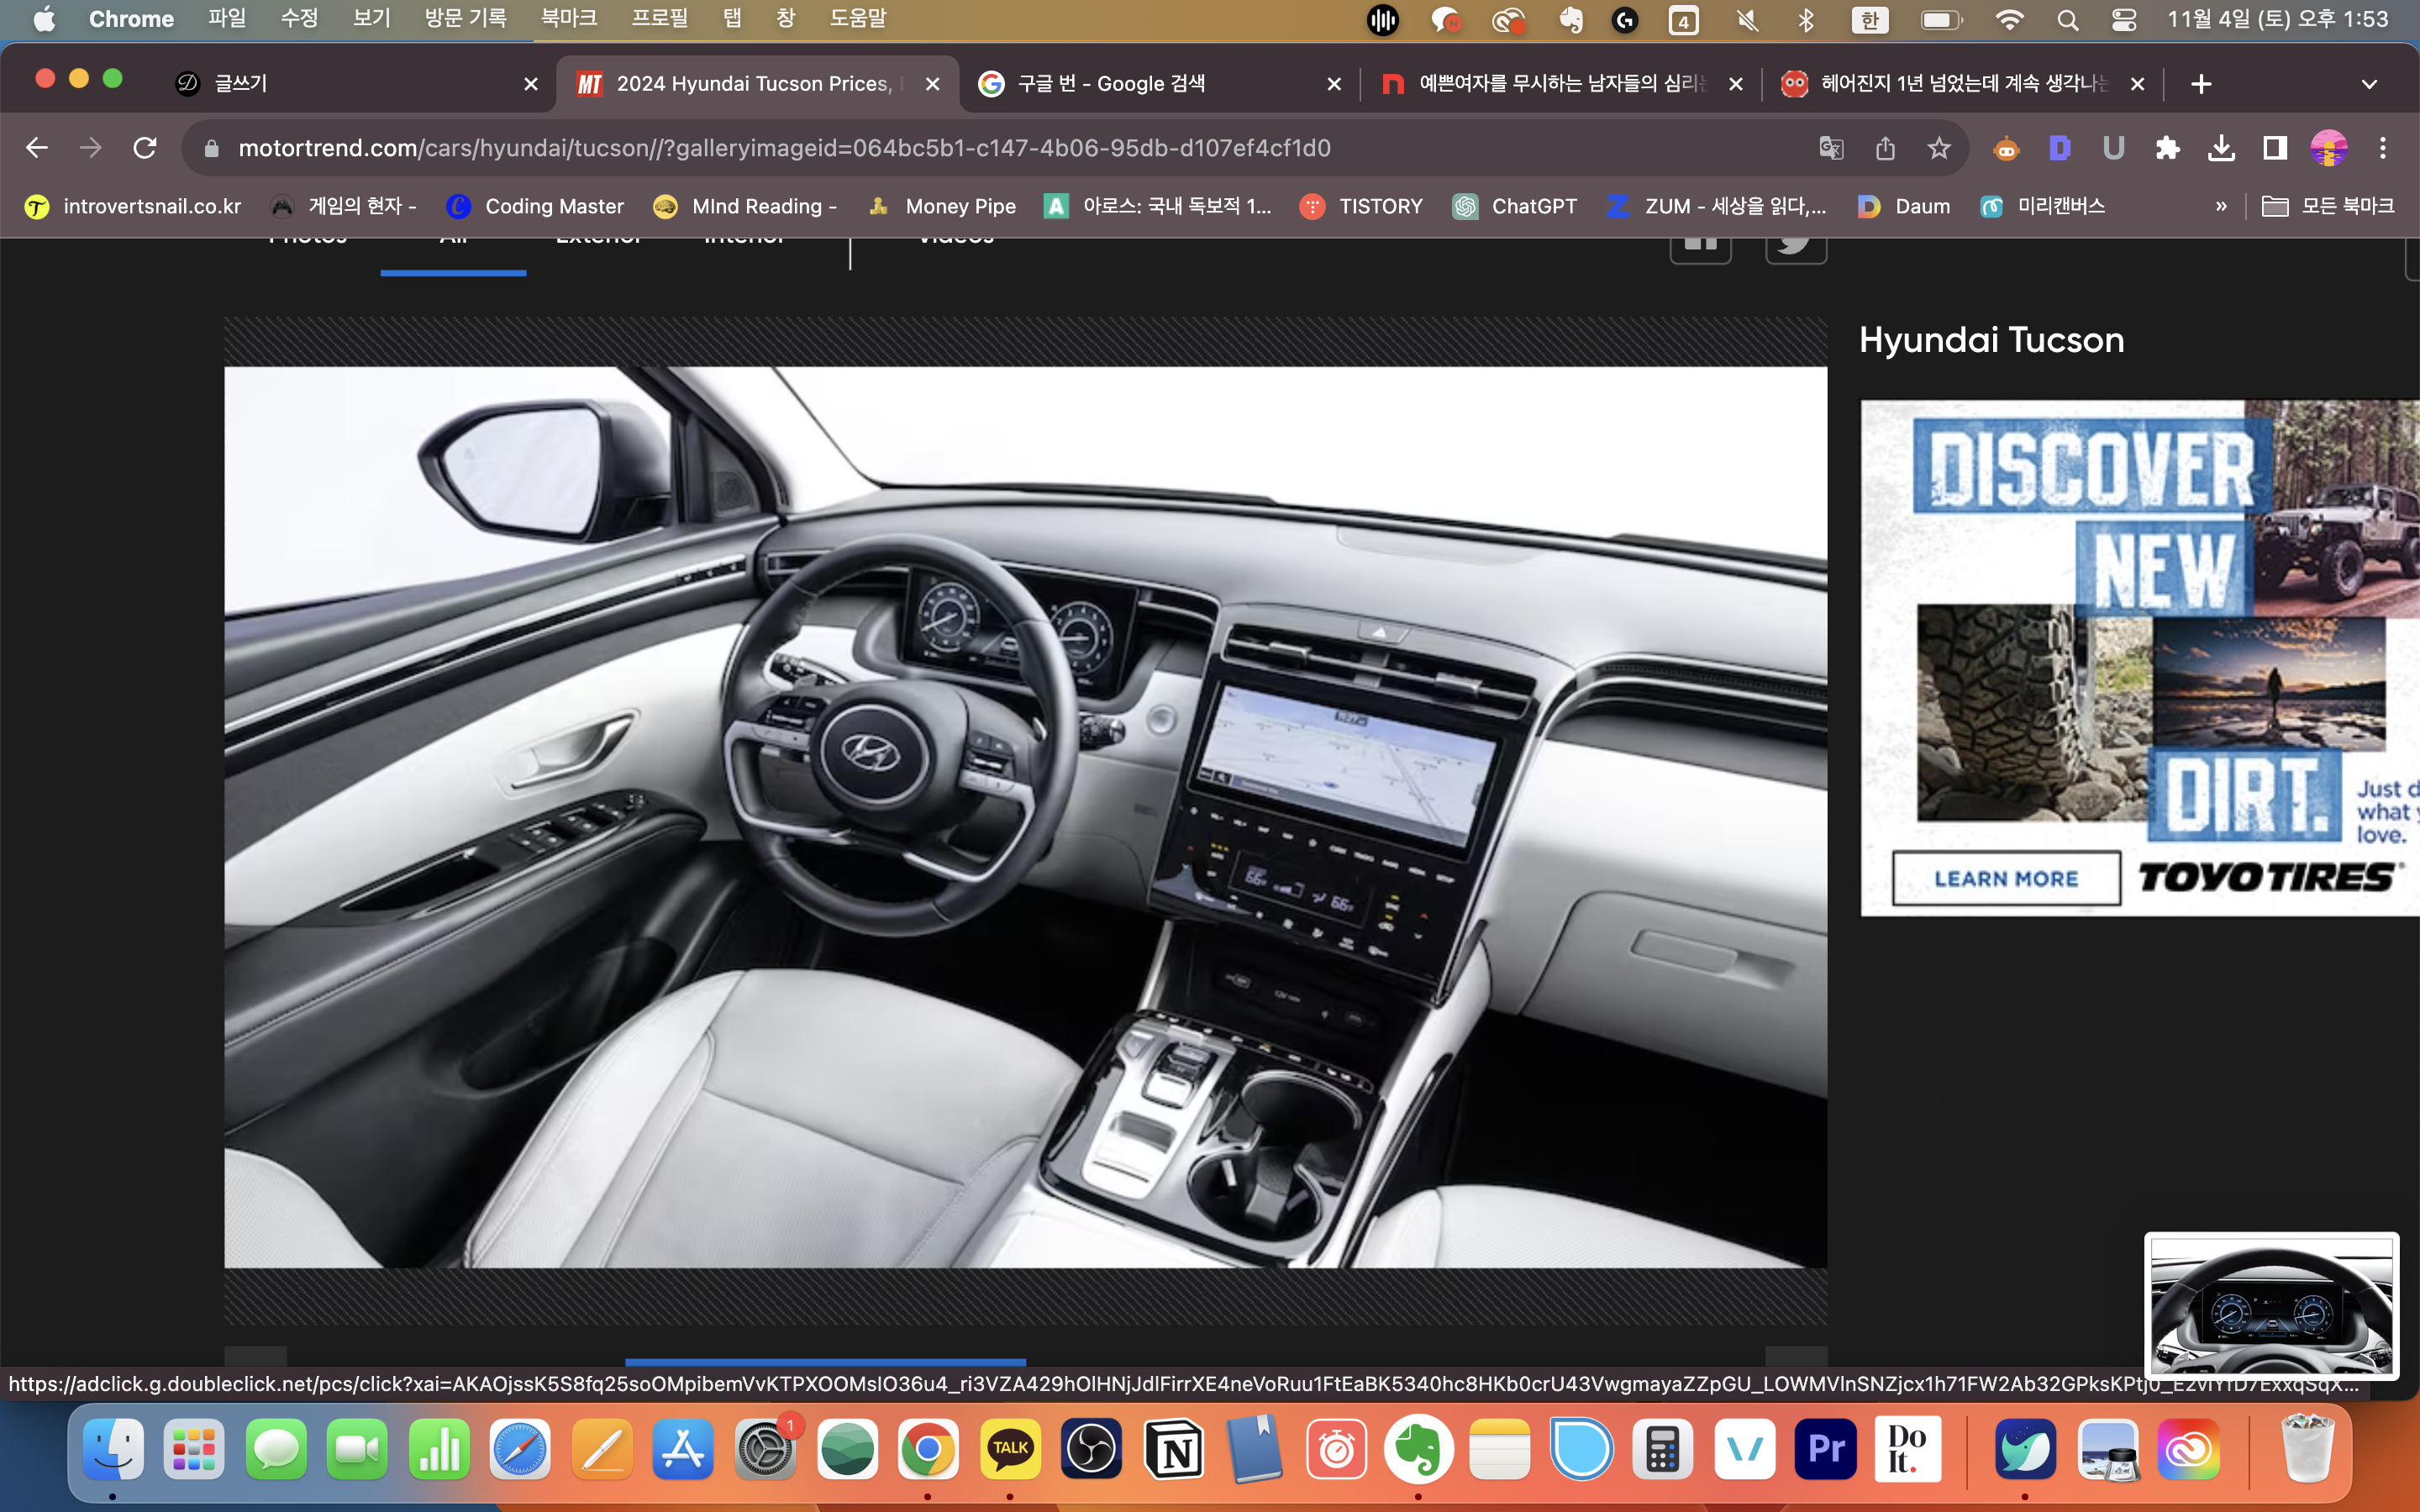Open the 북마크 menu in menu bar
Image resolution: width=2420 pixels, height=1512 pixels.
pyautogui.click(x=568, y=18)
